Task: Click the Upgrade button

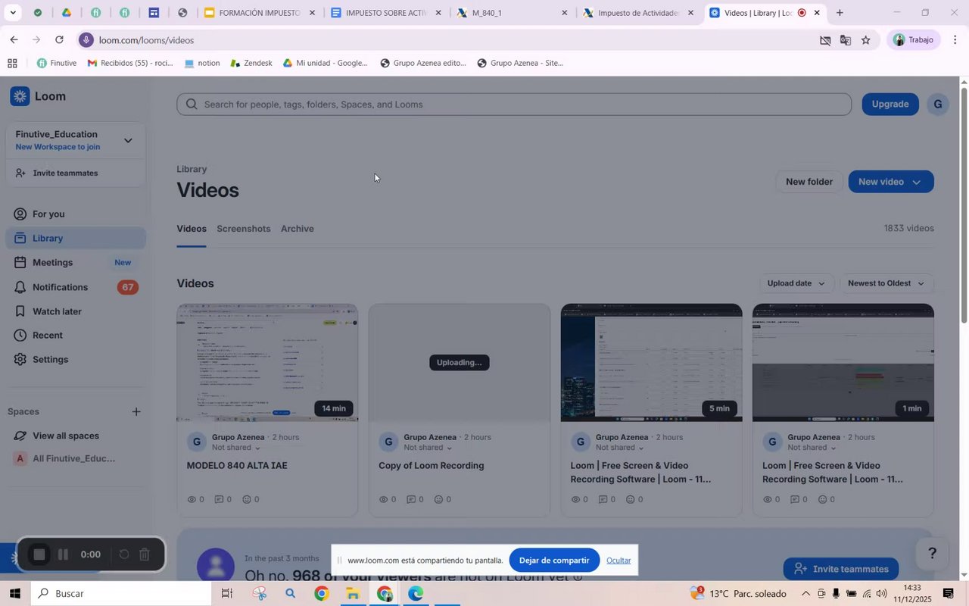Action: pyautogui.click(x=890, y=105)
